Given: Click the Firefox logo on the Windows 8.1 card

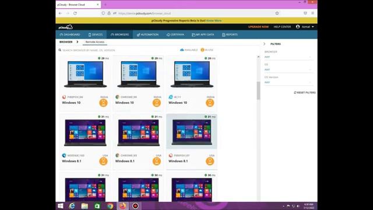Looking at the screenshot, I should (171, 156).
